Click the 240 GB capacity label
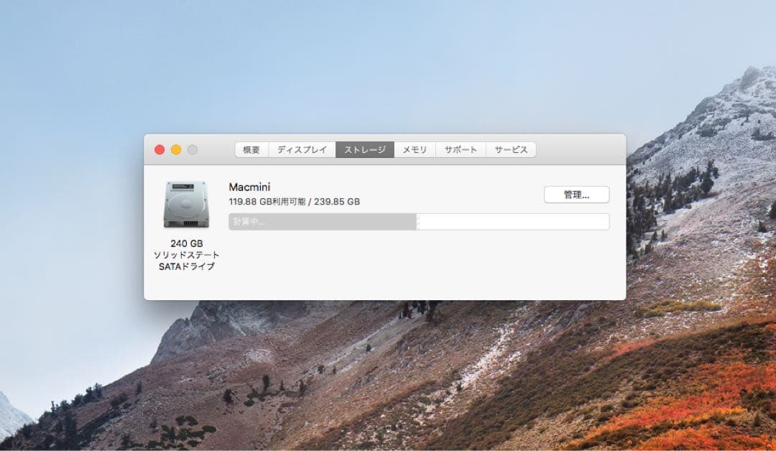776x451 pixels. coord(185,243)
